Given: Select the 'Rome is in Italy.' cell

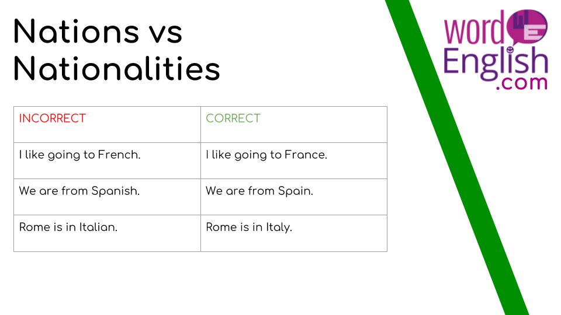Looking at the screenshot, I should click(294, 233).
